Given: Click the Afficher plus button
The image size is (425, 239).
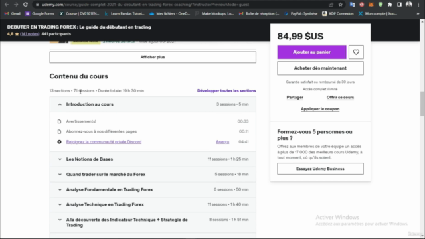Looking at the screenshot, I should [153, 57].
